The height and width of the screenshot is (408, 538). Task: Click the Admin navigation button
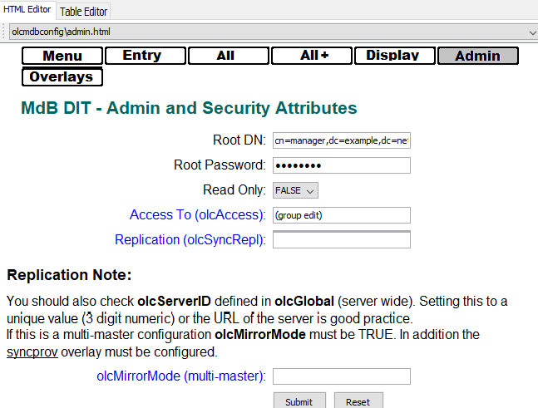click(x=477, y=57)
